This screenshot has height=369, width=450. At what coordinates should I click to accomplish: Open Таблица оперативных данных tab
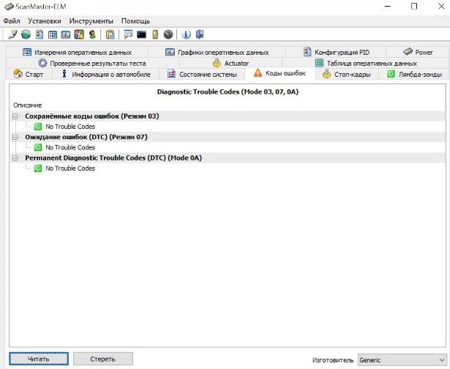coord(366,63)
